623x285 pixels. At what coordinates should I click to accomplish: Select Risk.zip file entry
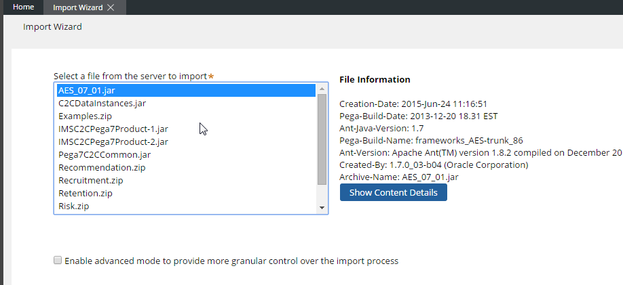(73, 206)
